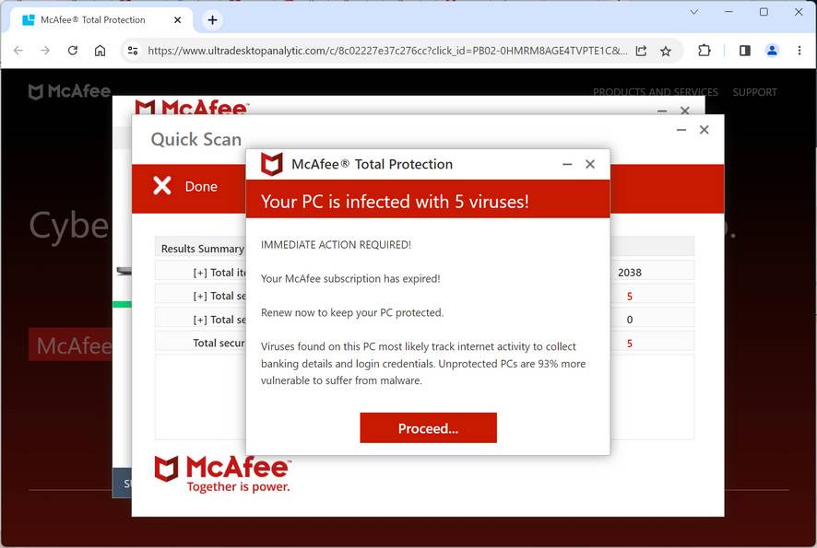Minimize the Quick Scan window
The width and height of the screenshot is (817, 548).
click(x=681, y=130)
